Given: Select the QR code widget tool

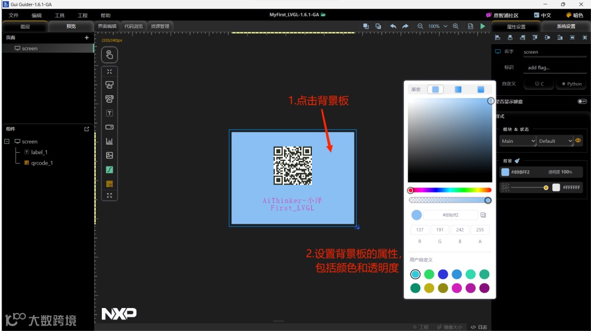Looking at the screenshot, I should (109, 183).
